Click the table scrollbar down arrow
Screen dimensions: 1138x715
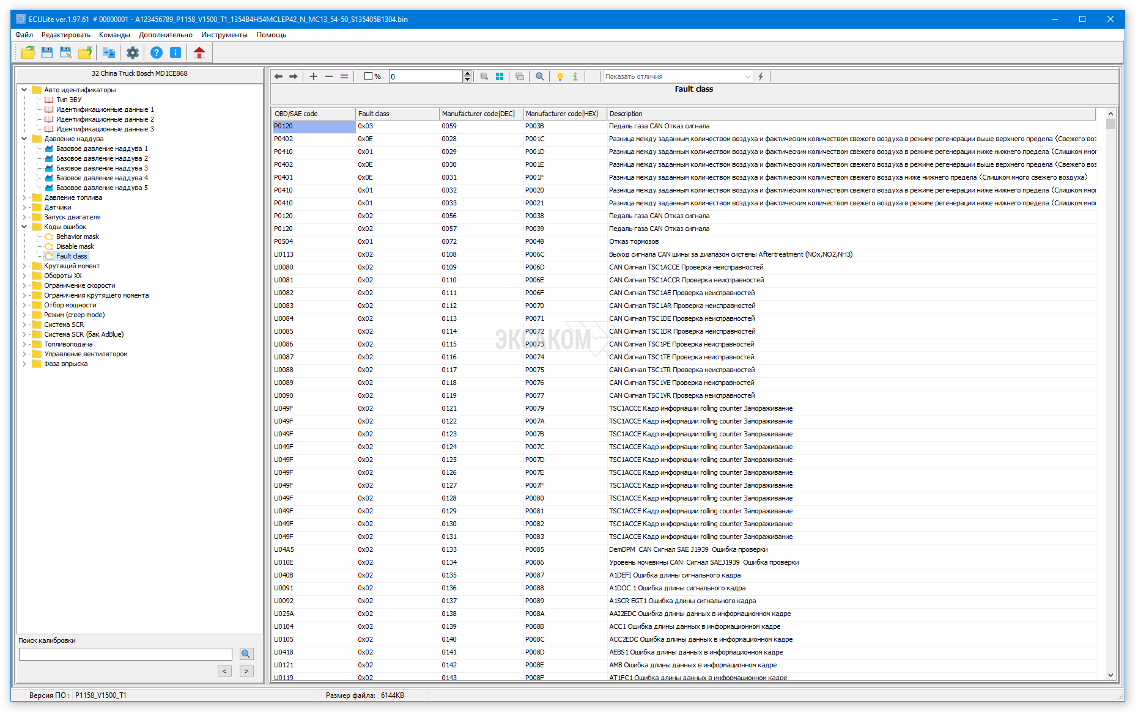click(1110, 675)
